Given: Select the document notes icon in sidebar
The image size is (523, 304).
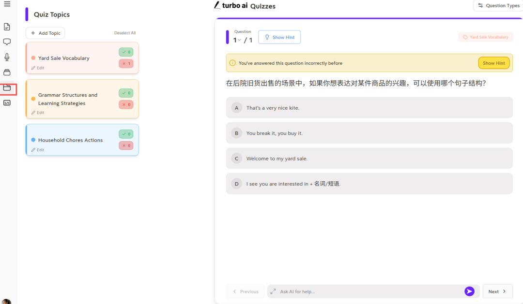Looking at the screenshot, I should (7, 27).
